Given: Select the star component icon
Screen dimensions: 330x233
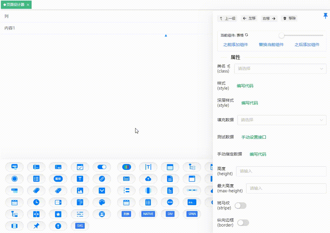Looking at the screenshot, I should 58,214.
